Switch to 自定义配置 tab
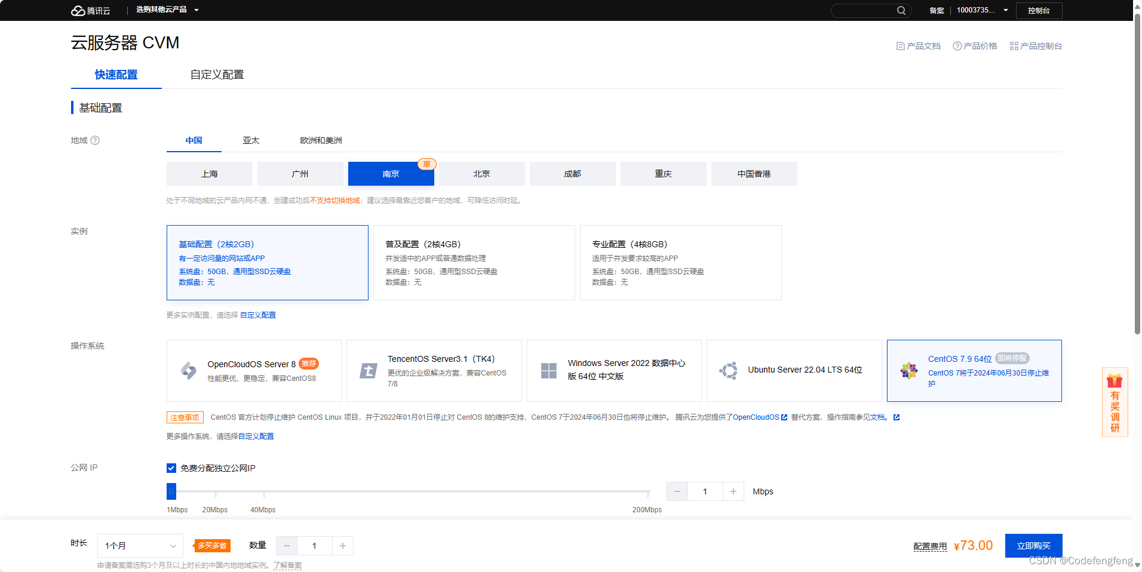 [x=217, y=75]
